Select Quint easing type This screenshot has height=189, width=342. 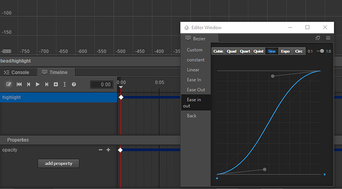coord(258,51)
